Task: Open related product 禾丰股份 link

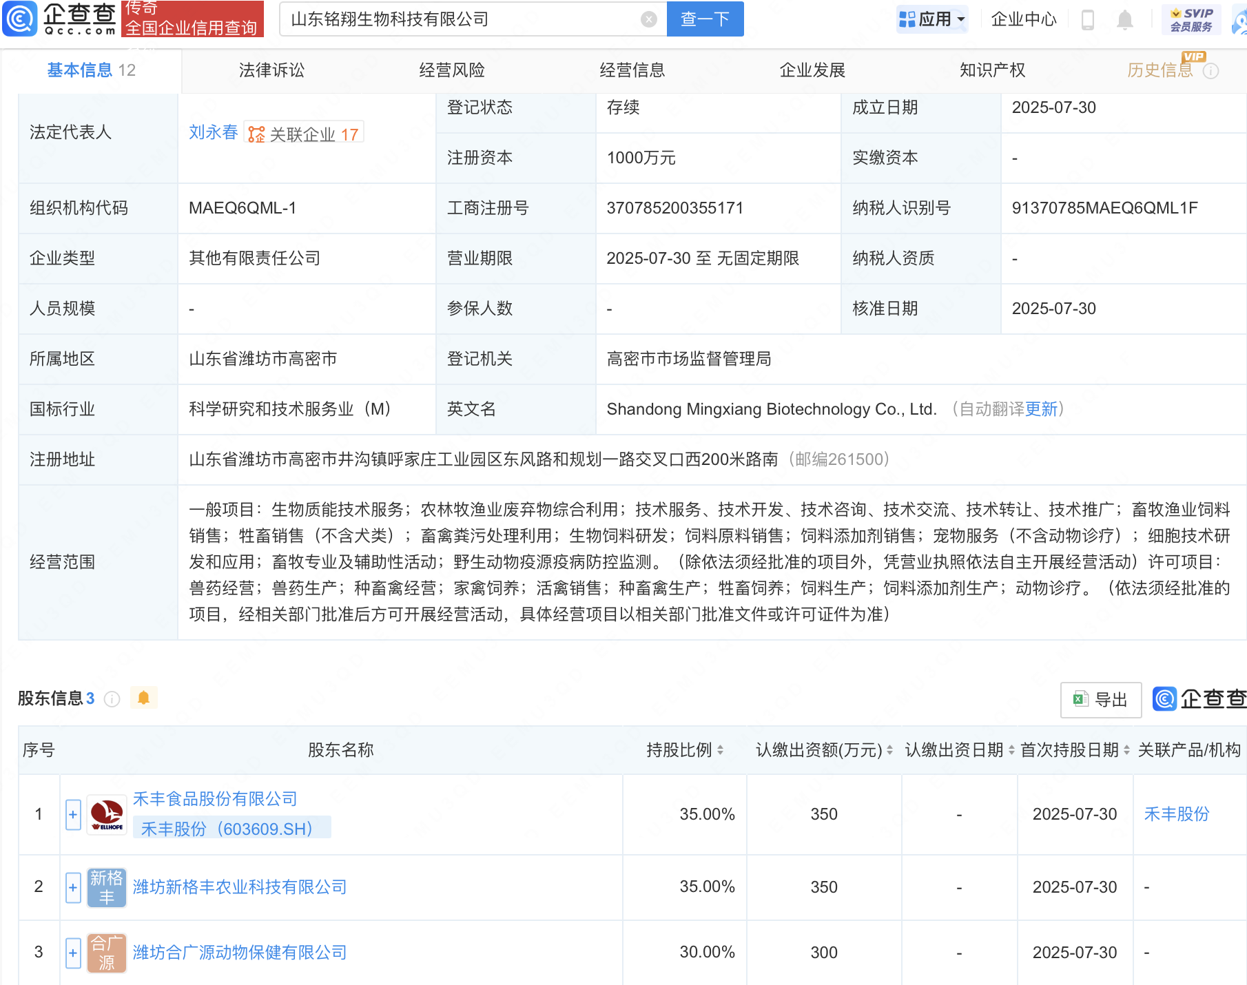Action: point(1177,814)
